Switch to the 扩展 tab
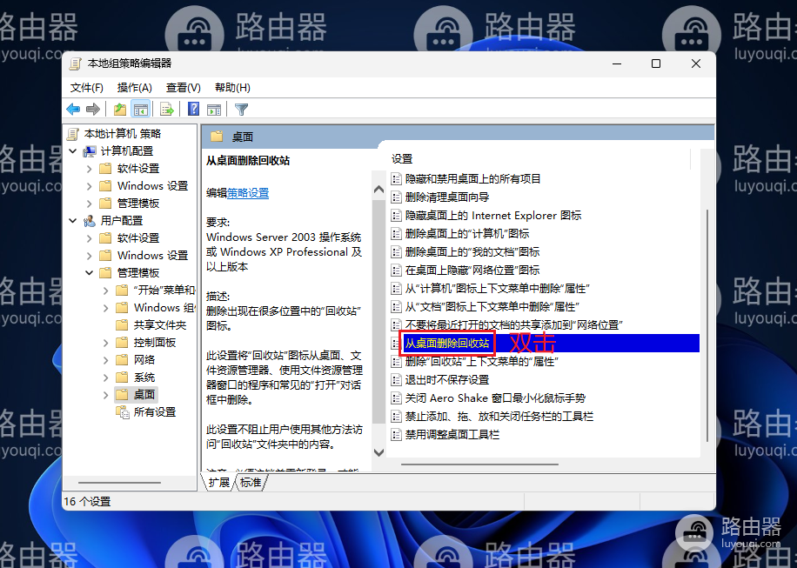Viewport: 797px width, 568px height. 219,482
